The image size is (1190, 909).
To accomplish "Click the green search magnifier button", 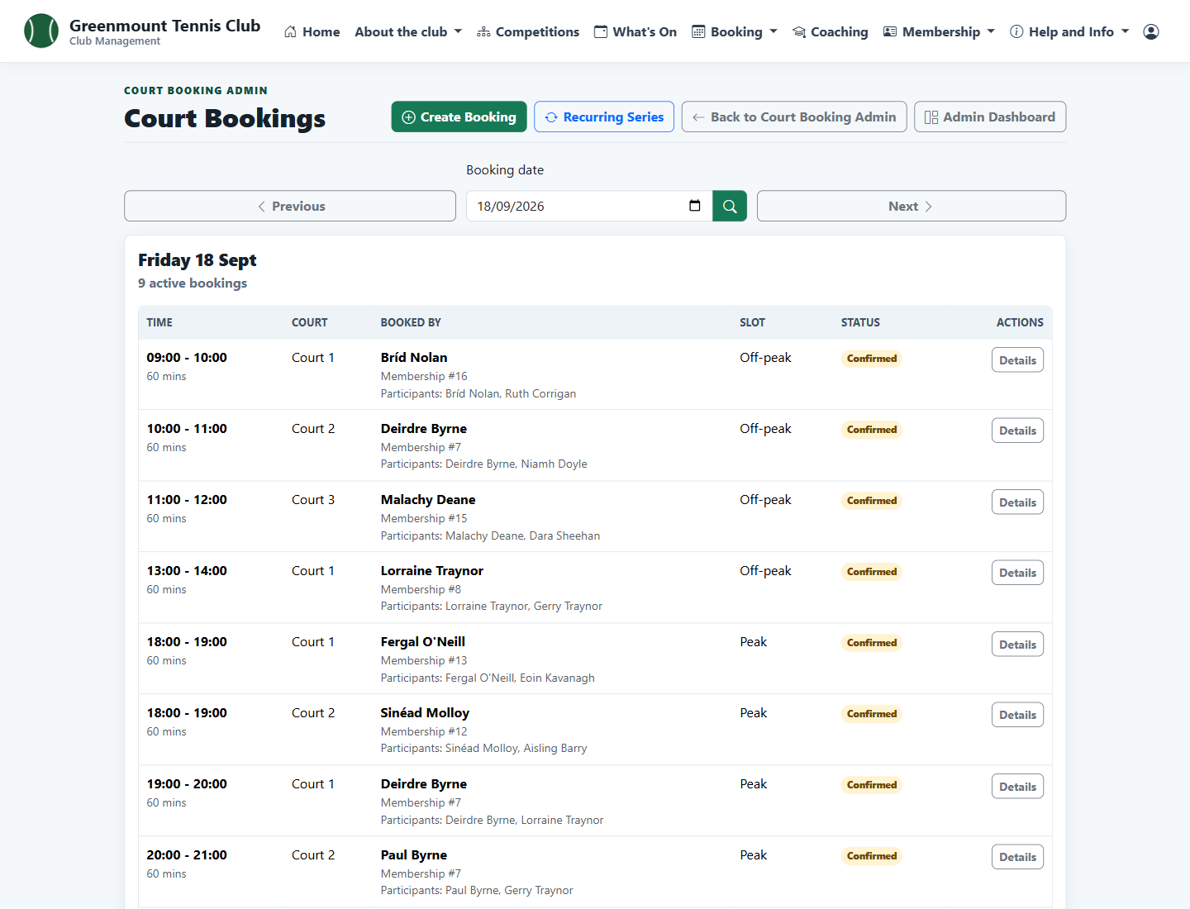I will (x=730, y=206).
